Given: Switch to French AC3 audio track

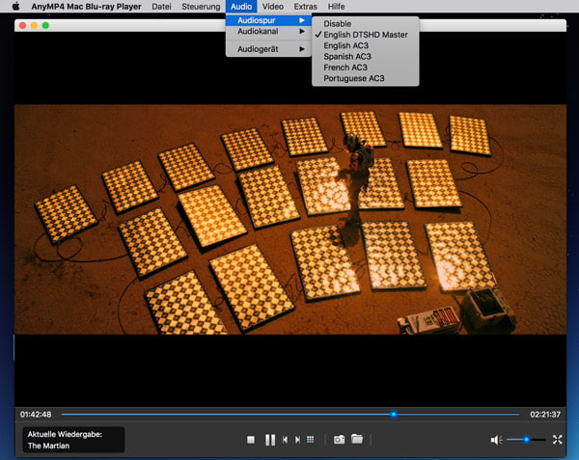Looking at the screenshot, I should point(365,68).
